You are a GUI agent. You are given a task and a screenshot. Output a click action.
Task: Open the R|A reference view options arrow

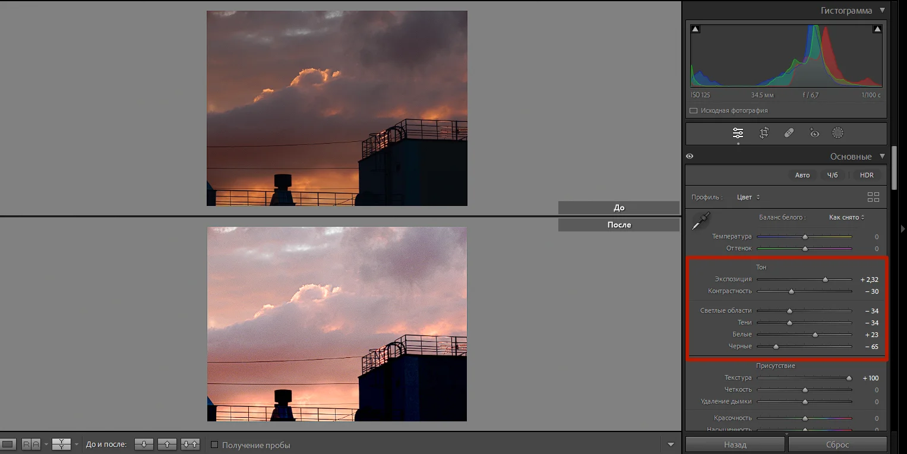pyautogui.click(x=46, y=445)
